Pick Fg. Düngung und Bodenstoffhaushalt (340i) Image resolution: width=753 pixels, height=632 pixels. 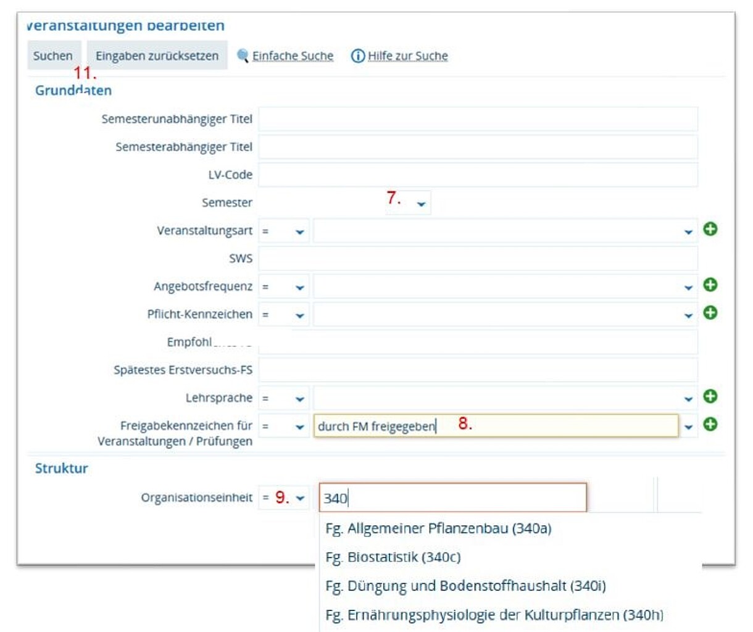465,586
